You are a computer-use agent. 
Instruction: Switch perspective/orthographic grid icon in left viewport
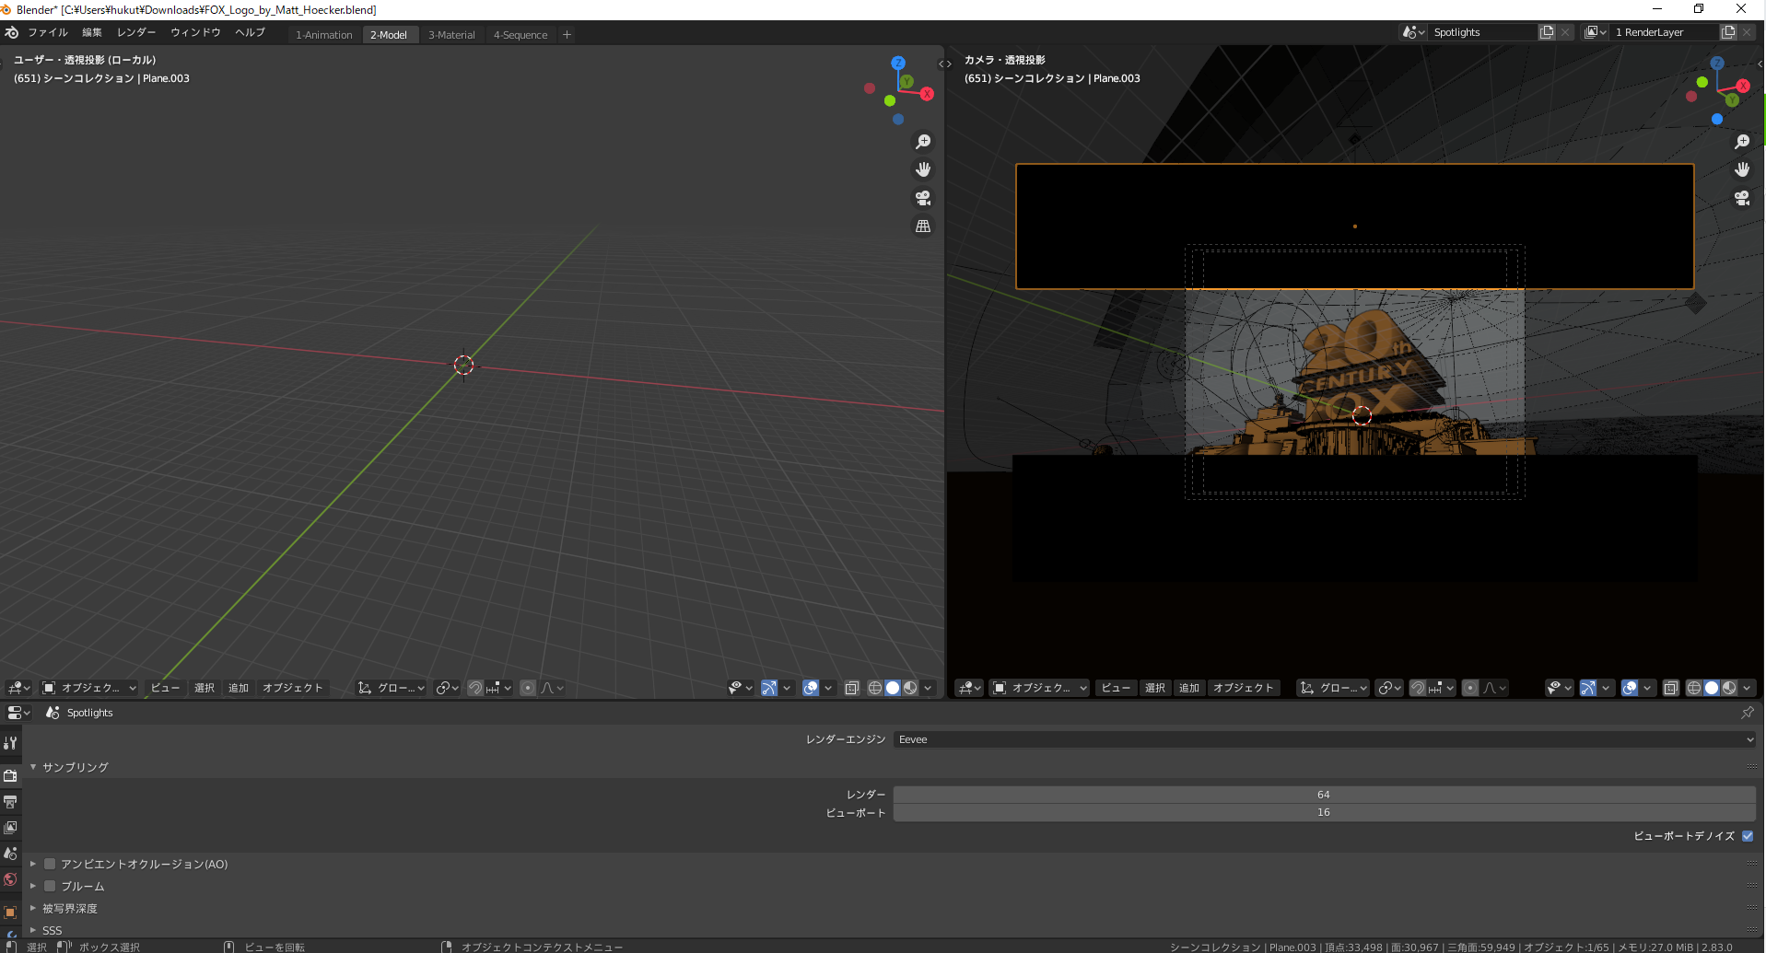(x=922, y=227)
